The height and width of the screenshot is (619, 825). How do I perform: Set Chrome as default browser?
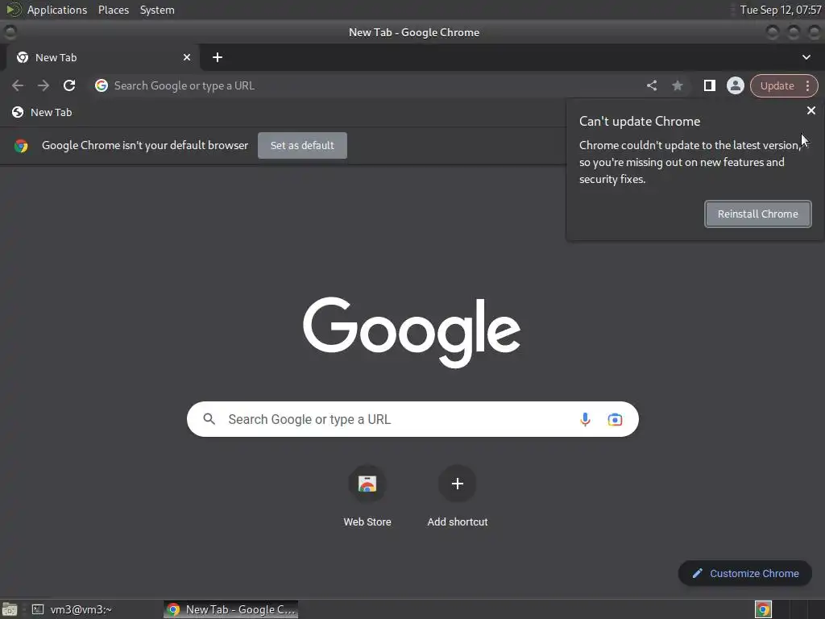tap(302, 145)
